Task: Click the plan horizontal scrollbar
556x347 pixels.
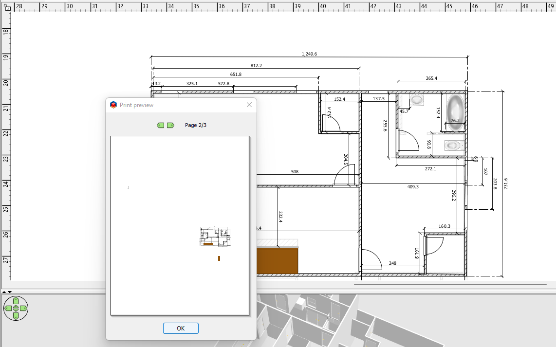Action: tap(450, 284)
